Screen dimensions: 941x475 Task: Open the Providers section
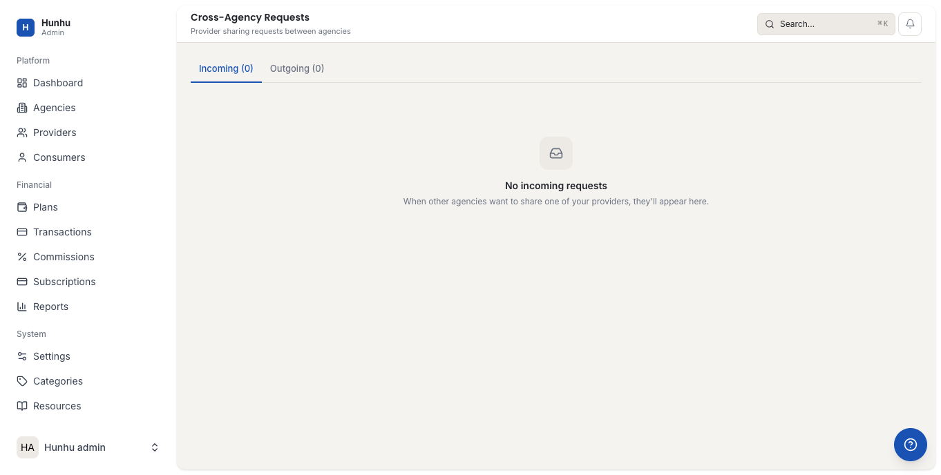[88, 133]
